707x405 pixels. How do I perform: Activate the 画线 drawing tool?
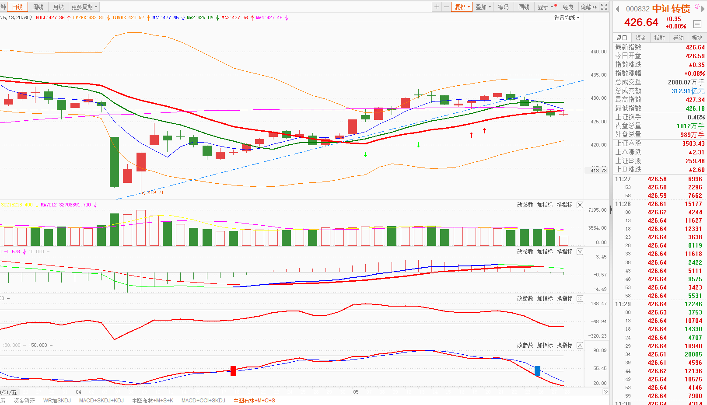[524, 7]
